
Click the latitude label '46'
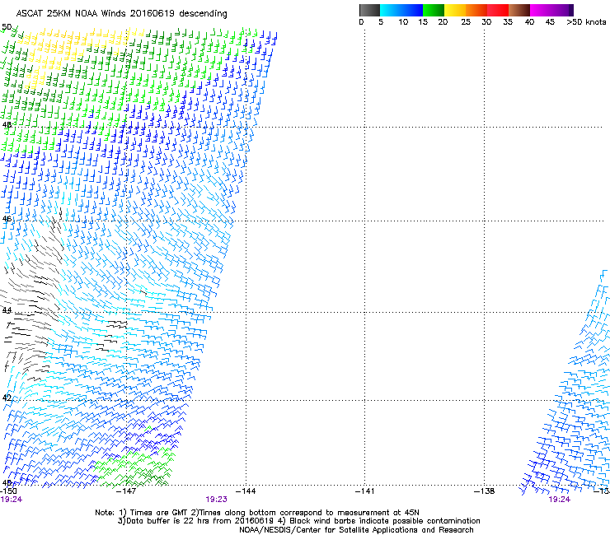(x=7, y=219)
